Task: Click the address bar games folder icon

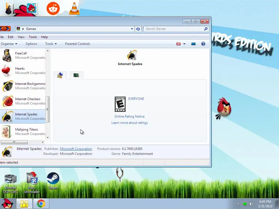Action: 18,29
